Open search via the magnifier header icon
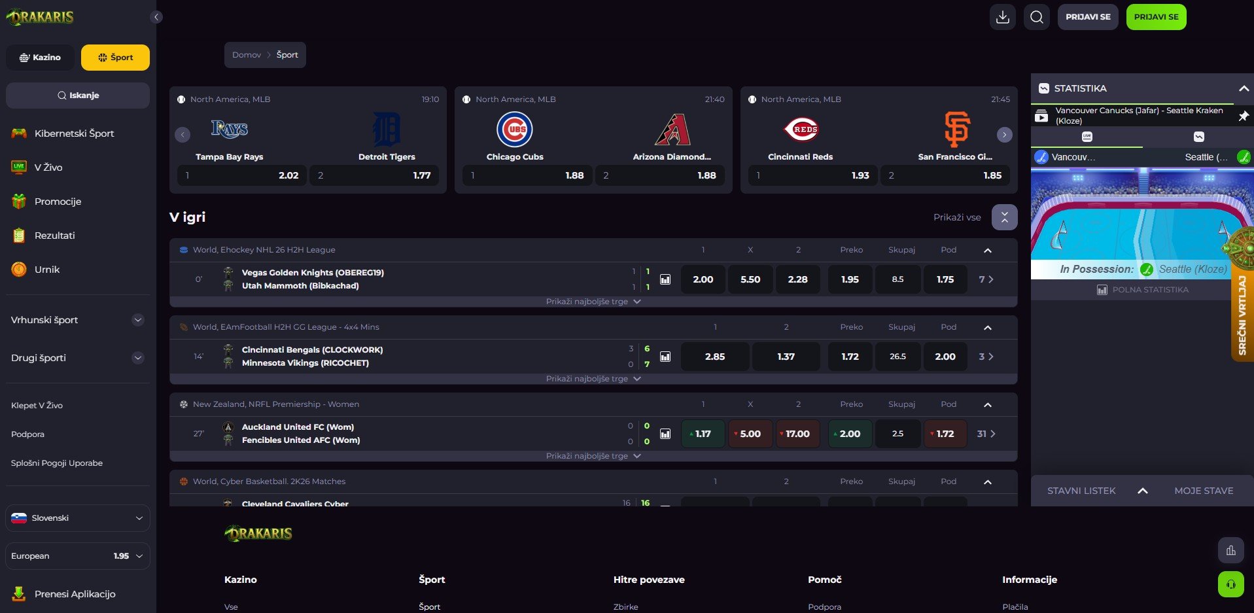 (x=1037, y=17)
